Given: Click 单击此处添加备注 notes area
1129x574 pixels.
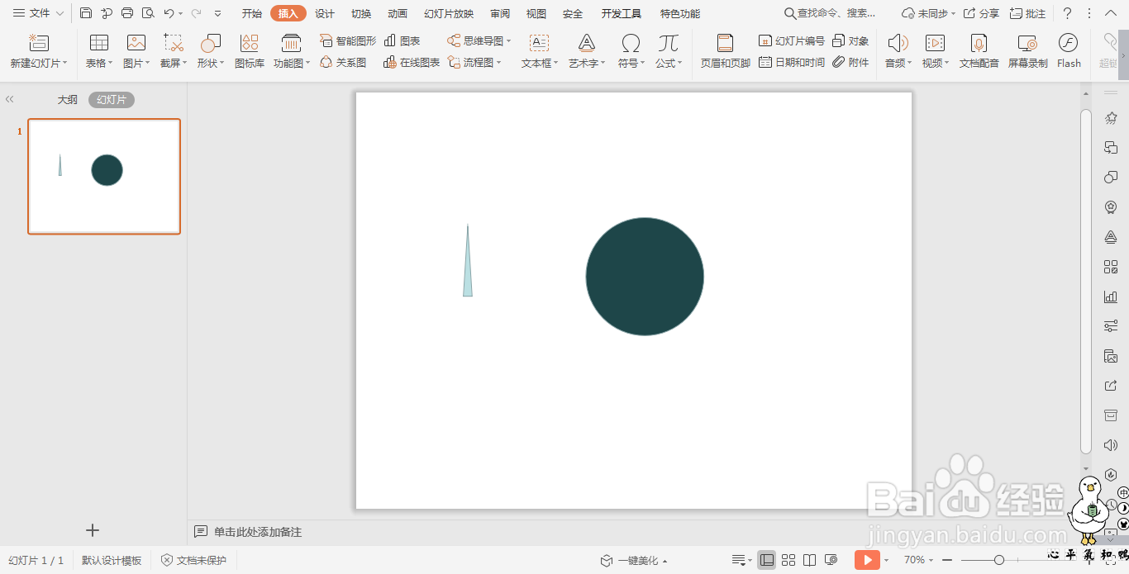Looking at the screenshot, I should coord(258,532).
